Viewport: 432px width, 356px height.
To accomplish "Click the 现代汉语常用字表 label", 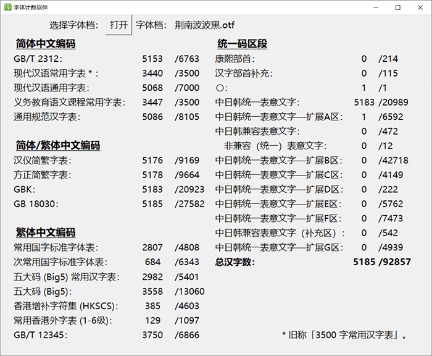I will click(56, 74).
